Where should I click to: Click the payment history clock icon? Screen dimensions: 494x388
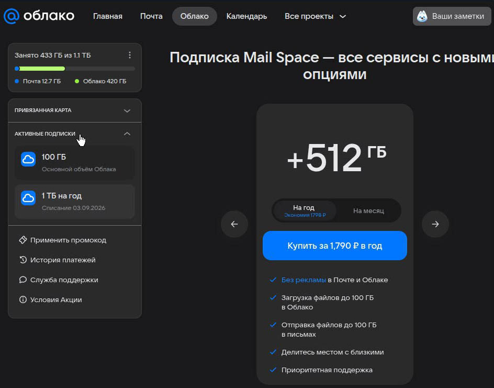pyautogui.click(x=23, y=260)
